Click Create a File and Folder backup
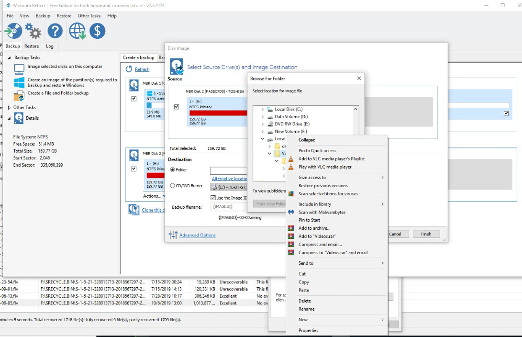The width and height of the screenshot is (522, 337). (x=58, y=93)
